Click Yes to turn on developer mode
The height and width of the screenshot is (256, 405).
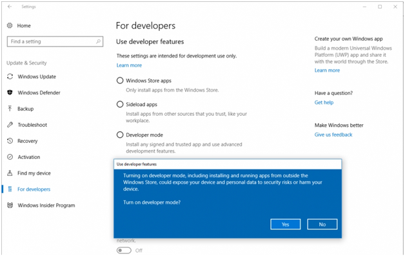[x=286, y=224]
